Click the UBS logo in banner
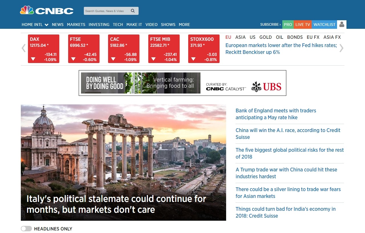The width and height of the screenshot is (365, 233). 266,87
